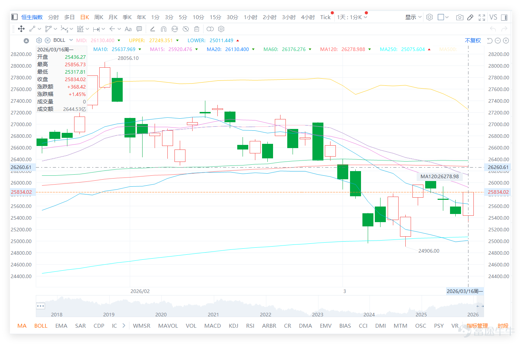Toggle MA250 line visibility arrow
The image size is (522, 344).
[x=429, y=49]
